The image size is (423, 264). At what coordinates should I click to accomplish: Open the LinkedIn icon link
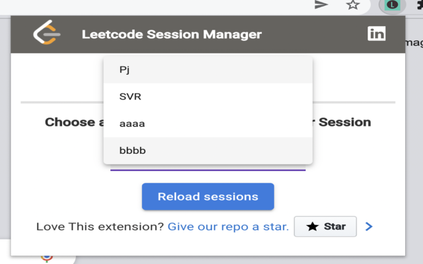click(377, 34)
